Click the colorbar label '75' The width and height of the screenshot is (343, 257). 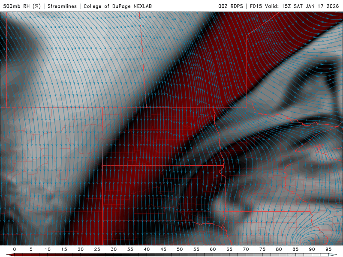click(x=262, y=249)
